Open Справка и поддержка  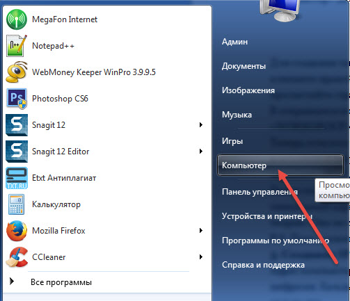[x=263, y=265]
